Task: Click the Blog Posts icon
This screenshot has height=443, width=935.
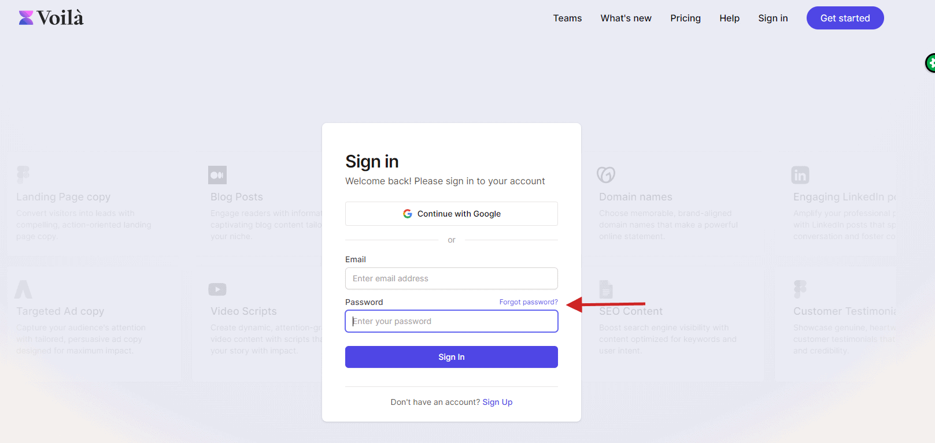Action: coord(217,175)
